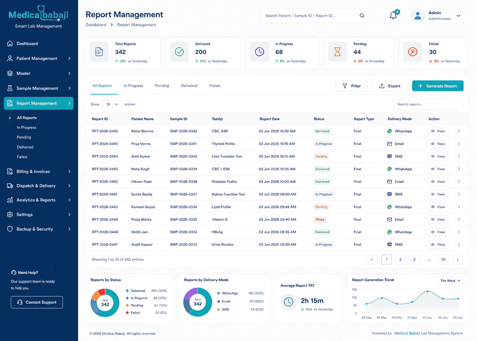Viewport: 477px width, 341px height.
Task: Open the notifications bell
Action: tap(393, 15)
